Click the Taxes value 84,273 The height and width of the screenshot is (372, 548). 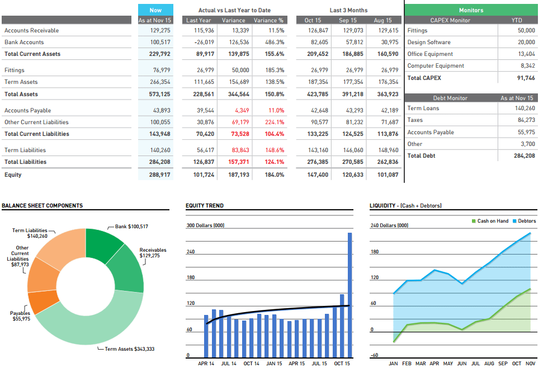pos(526,120)
